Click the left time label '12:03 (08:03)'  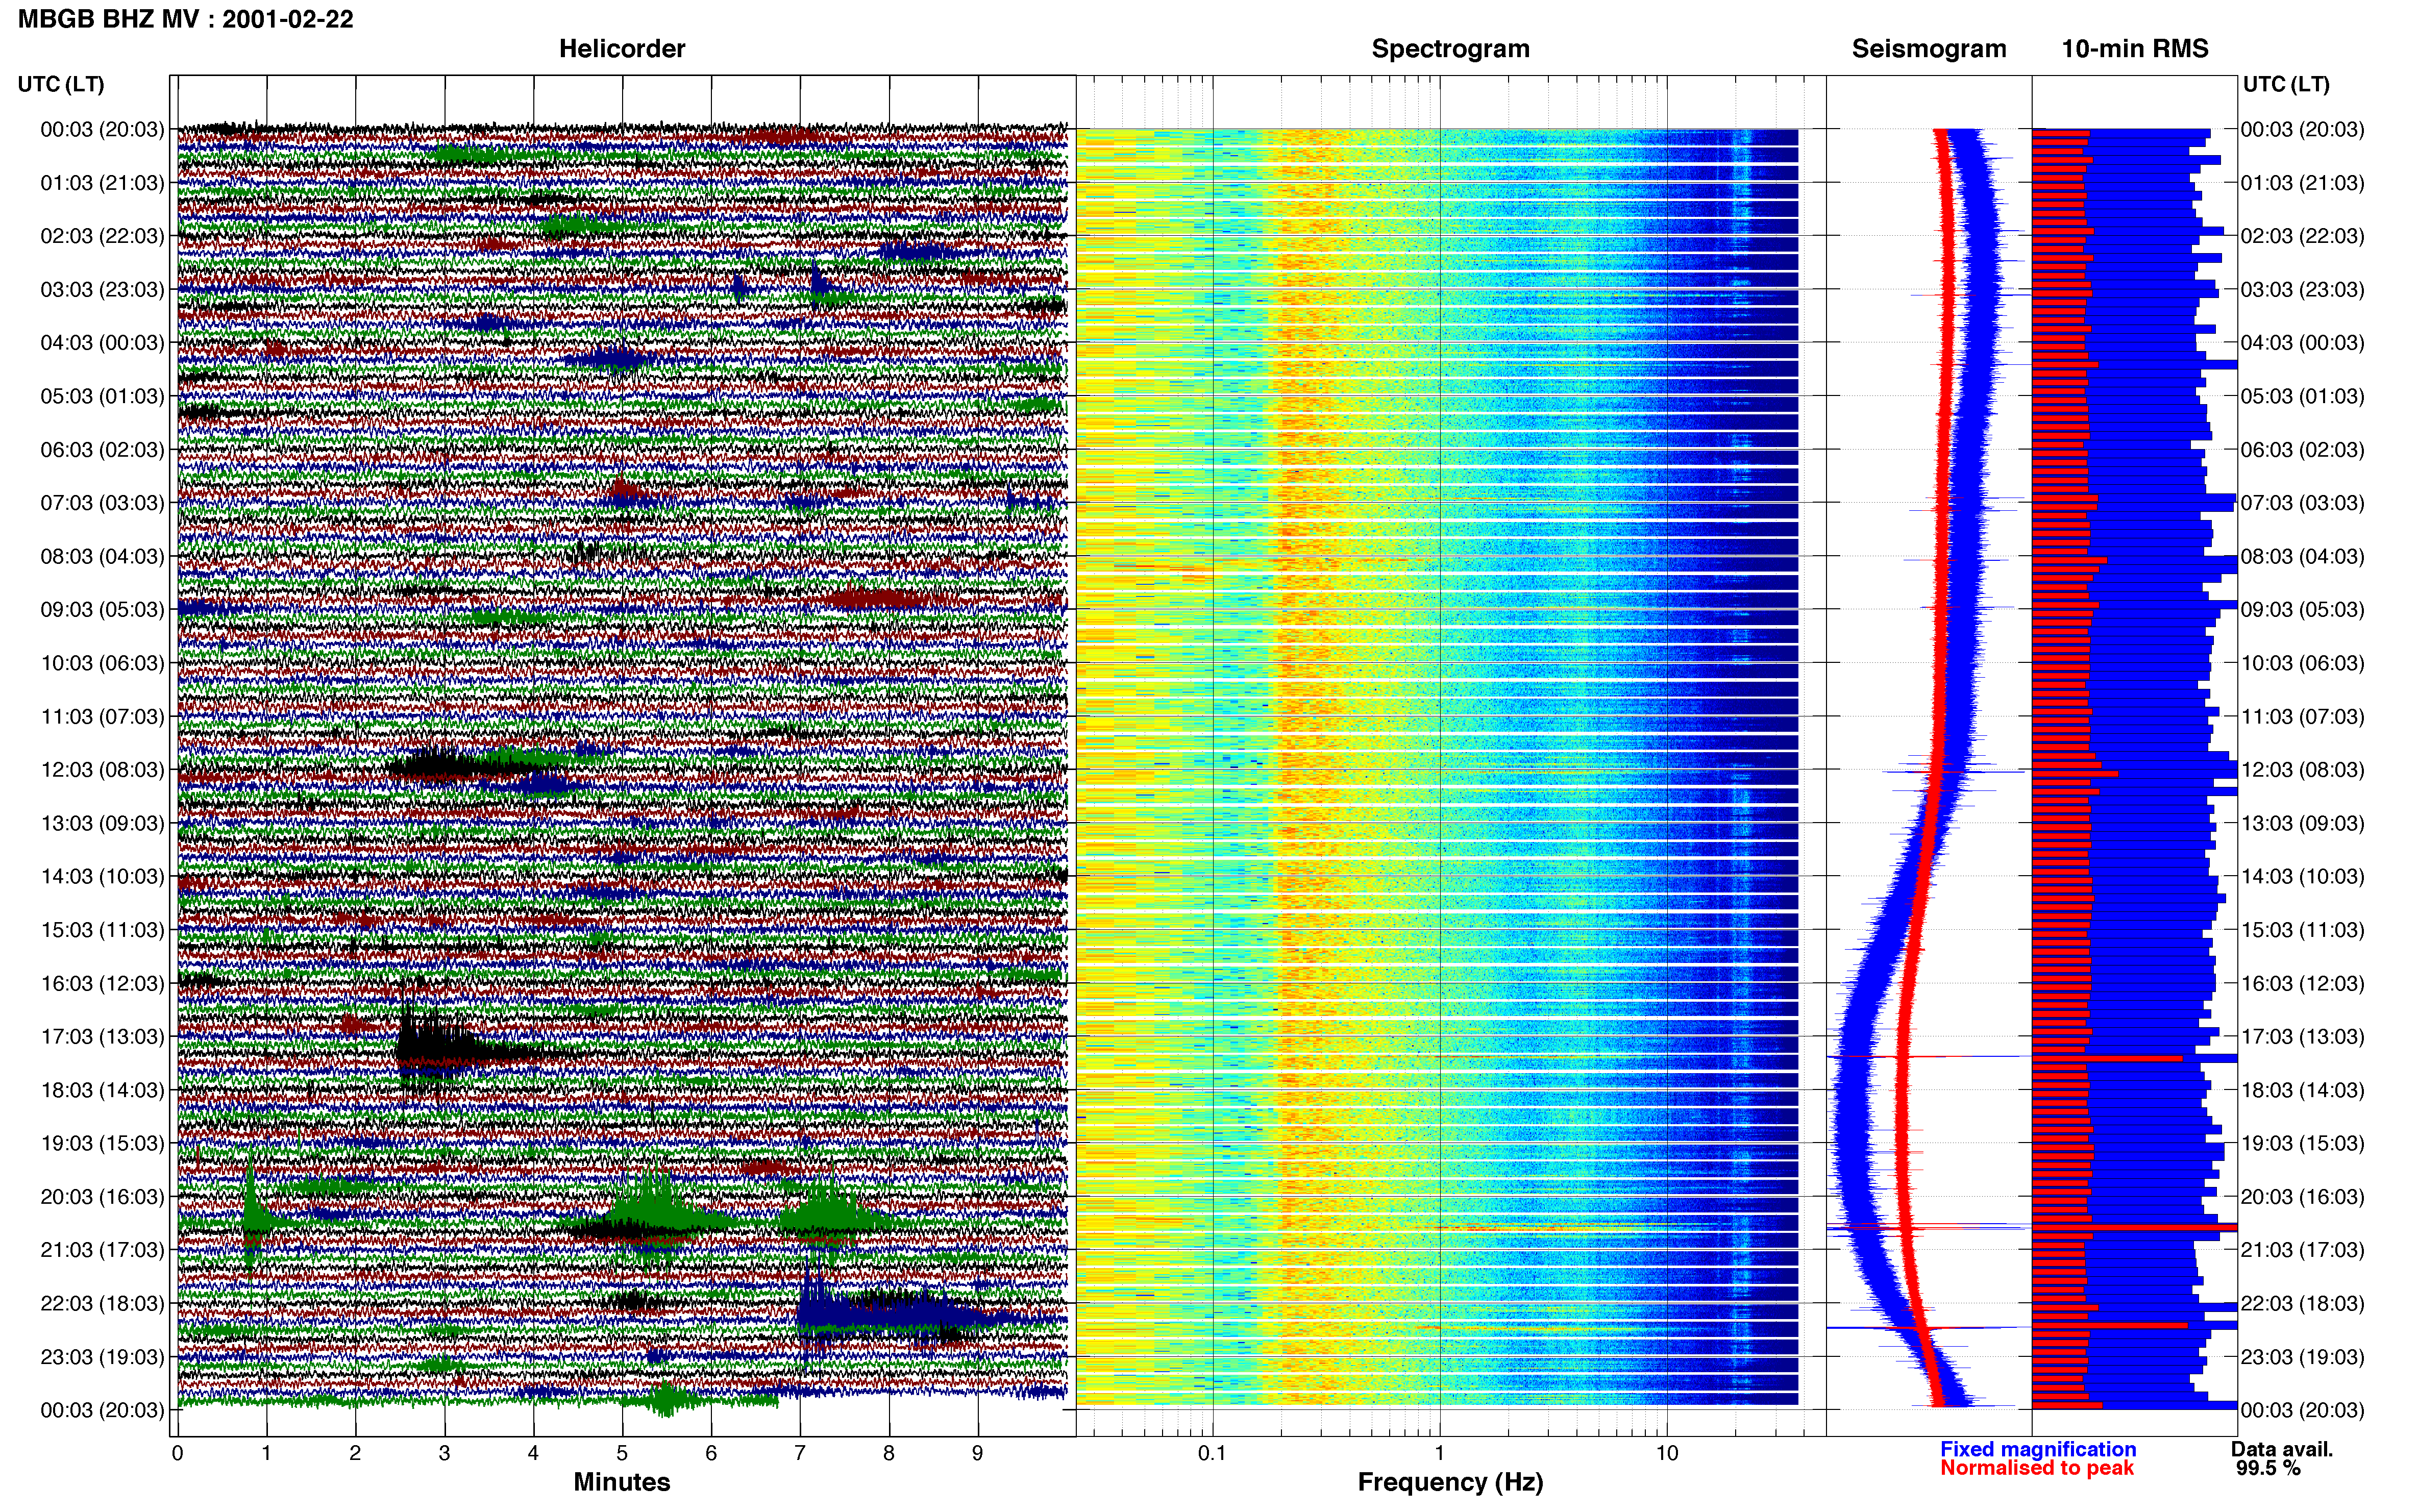click(x=102, y=770)
